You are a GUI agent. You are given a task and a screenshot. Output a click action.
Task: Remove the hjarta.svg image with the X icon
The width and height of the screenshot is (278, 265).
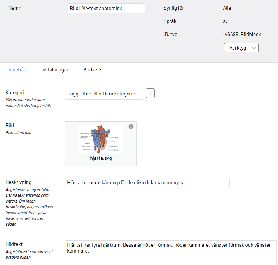click(x=131, y=126)
